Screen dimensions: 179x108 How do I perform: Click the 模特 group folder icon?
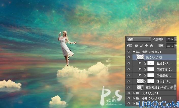[138, 52]
